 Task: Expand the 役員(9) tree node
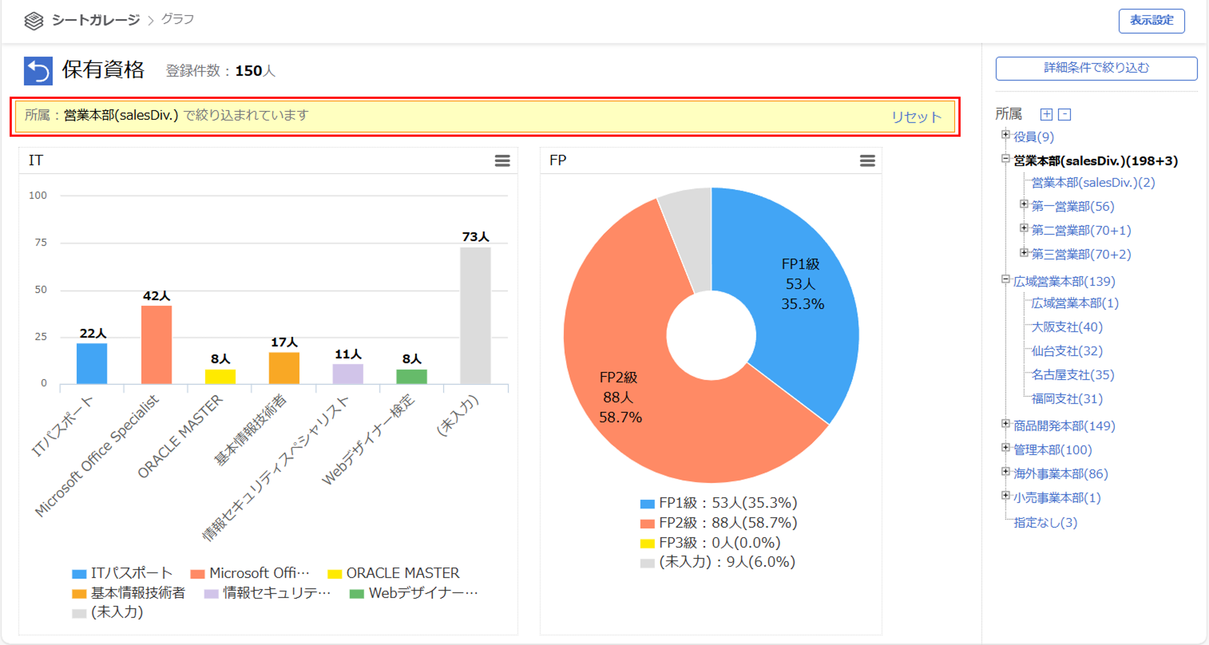pos(1005,135)
